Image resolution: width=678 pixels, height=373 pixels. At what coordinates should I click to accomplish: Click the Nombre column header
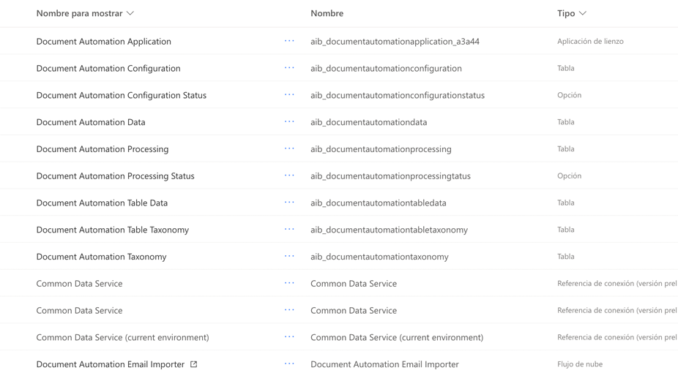(327, 13)
